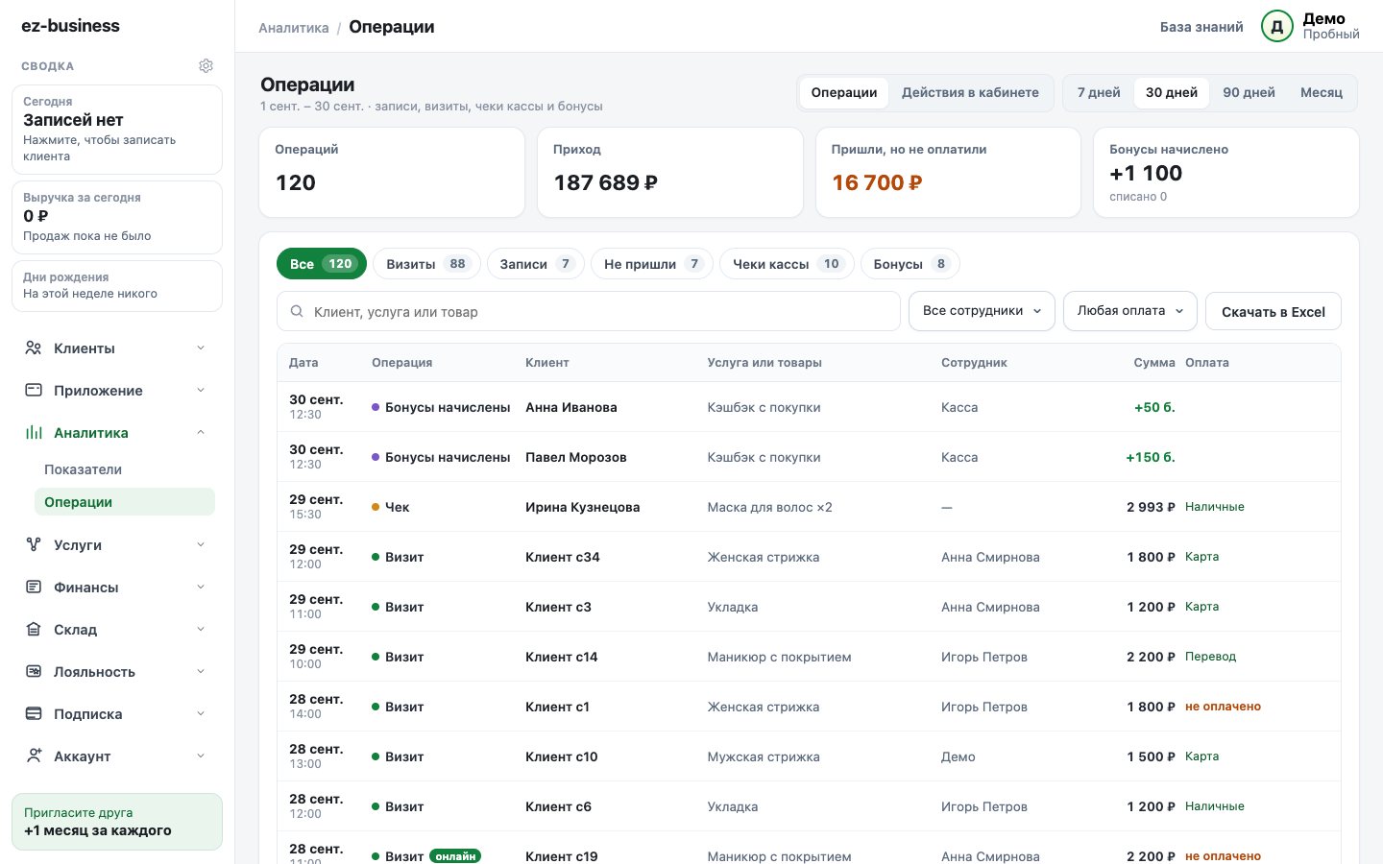Select the 30 дней period
Viewport: 1383px width, 864px height.
pyautogui.click(x=1172, y=93)
